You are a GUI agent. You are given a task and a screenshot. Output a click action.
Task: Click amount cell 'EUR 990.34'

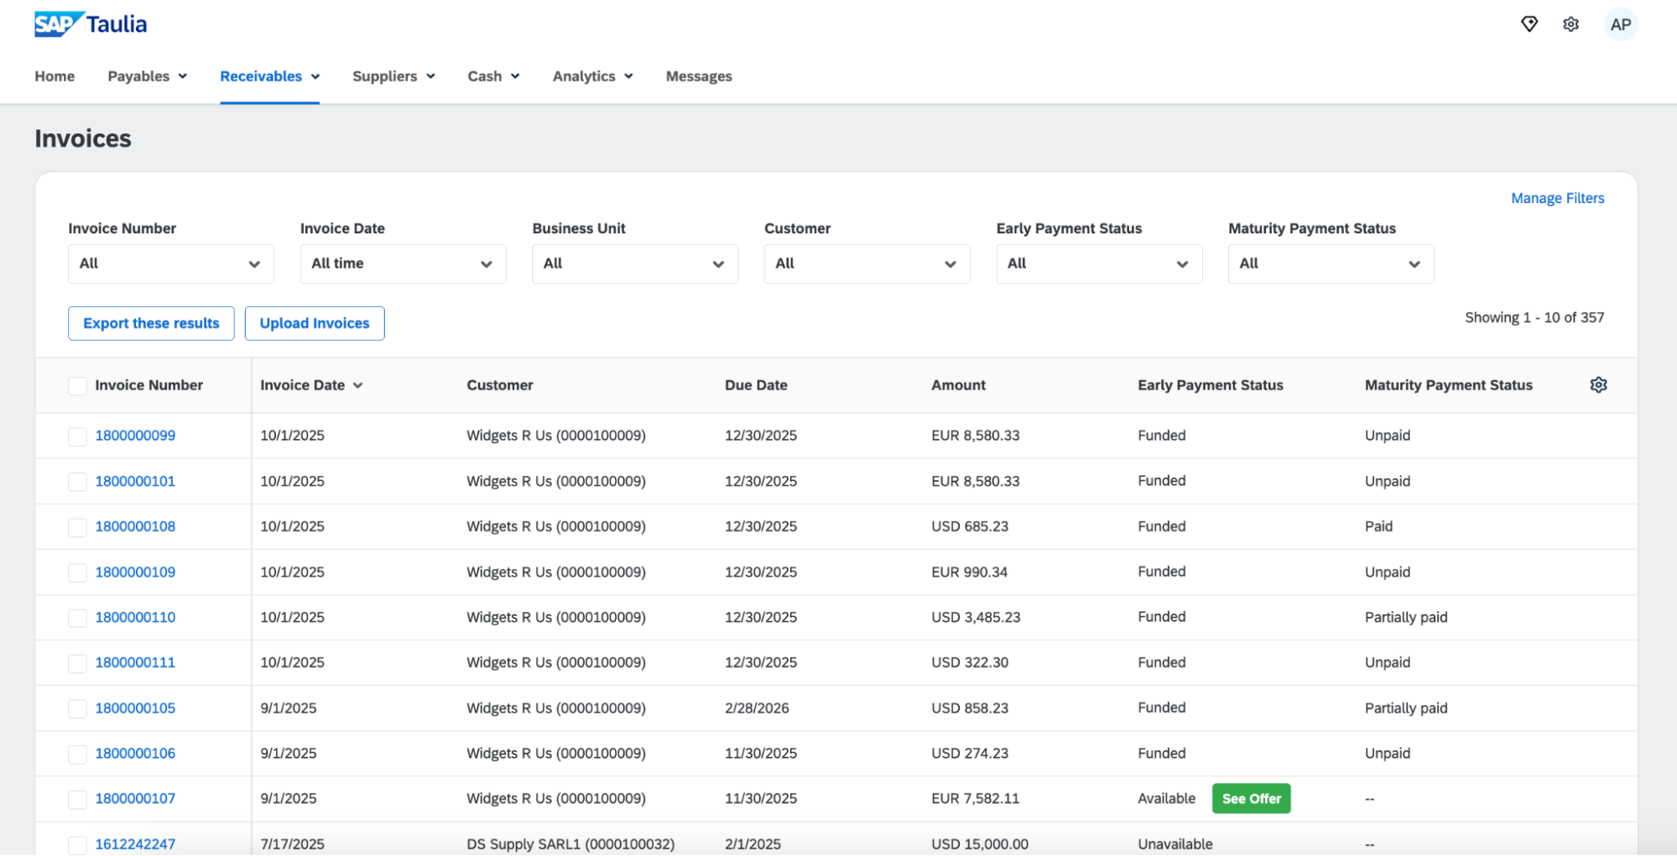pyautogui.click(x=969, y=572)
